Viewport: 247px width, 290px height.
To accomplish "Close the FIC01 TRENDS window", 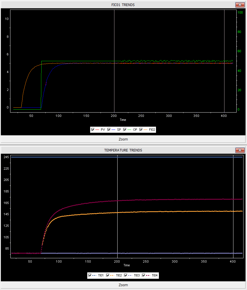I will pyautogui.click(x=240, y=5).
